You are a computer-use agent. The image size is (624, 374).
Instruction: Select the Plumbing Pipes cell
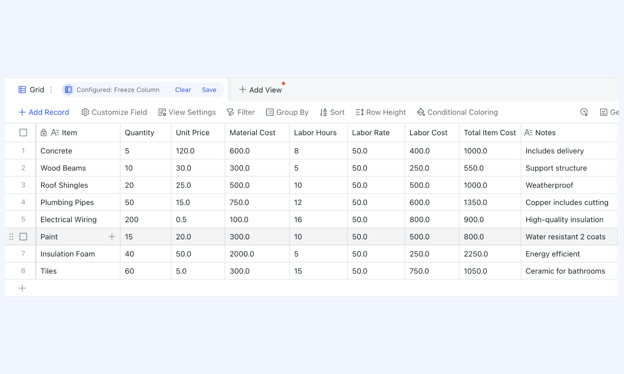[x=78, y=202]
